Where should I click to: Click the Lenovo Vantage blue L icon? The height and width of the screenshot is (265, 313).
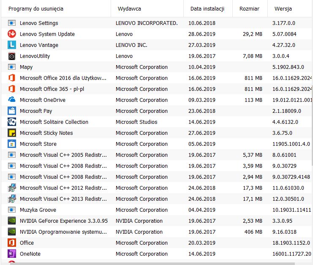(12, 45)
